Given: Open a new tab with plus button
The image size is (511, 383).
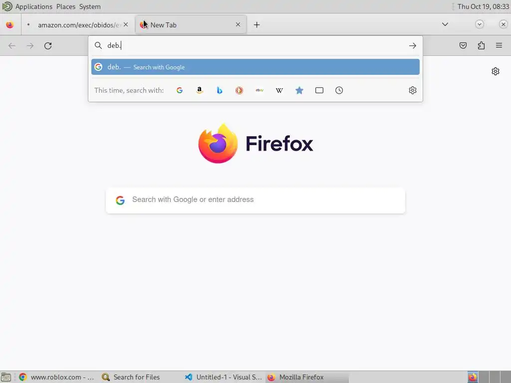Looking at the screenshot, I should point(257,25).
